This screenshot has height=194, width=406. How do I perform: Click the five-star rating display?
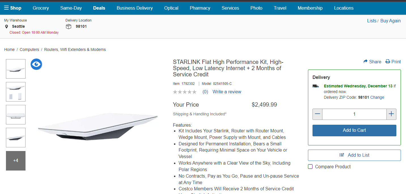tap(184, 92)
